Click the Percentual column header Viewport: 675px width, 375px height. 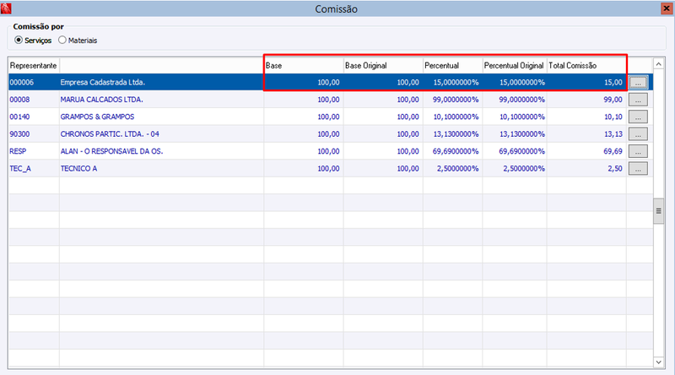coord(452,66)
